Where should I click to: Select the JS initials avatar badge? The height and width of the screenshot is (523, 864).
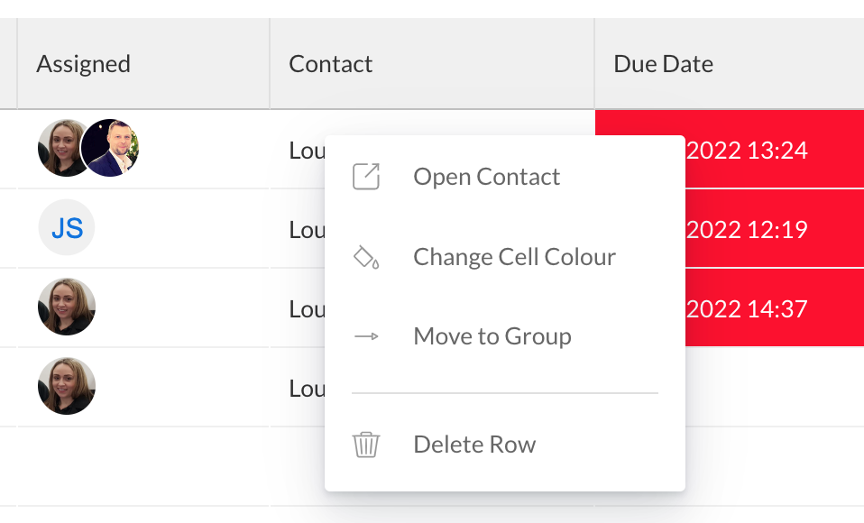click(x=67, y=227)
